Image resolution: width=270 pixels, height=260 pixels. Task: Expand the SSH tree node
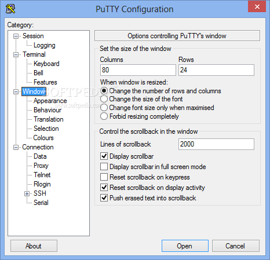(27, 193)
